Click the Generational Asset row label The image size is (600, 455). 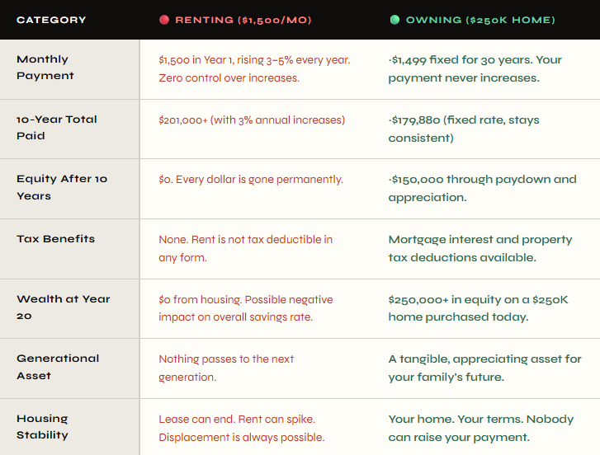click(x=58, y=367)
